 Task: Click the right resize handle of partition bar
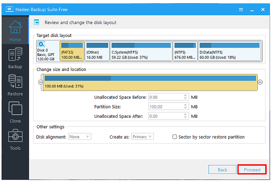260,82
